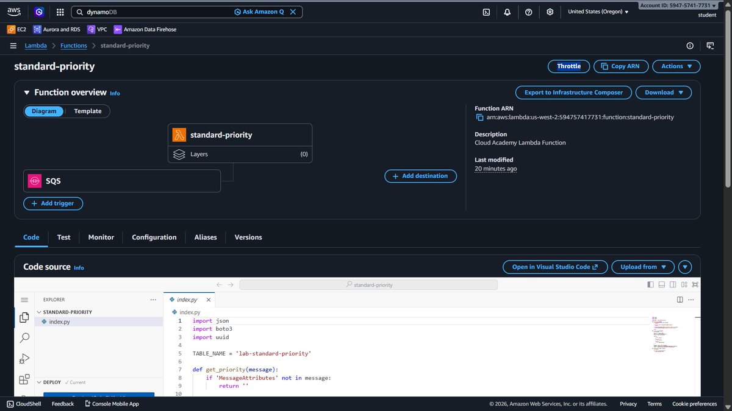Ask Amazon Q in search bar
This screenshot has height=411, width=732.
pyautogui.click(x=259, y=12)
